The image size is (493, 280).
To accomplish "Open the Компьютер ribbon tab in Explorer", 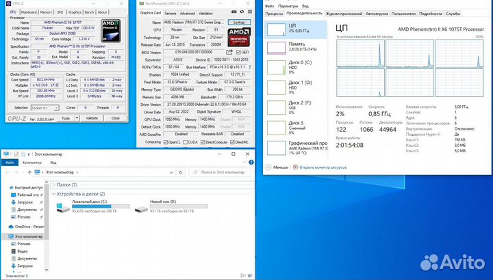I will pos(32,163).
